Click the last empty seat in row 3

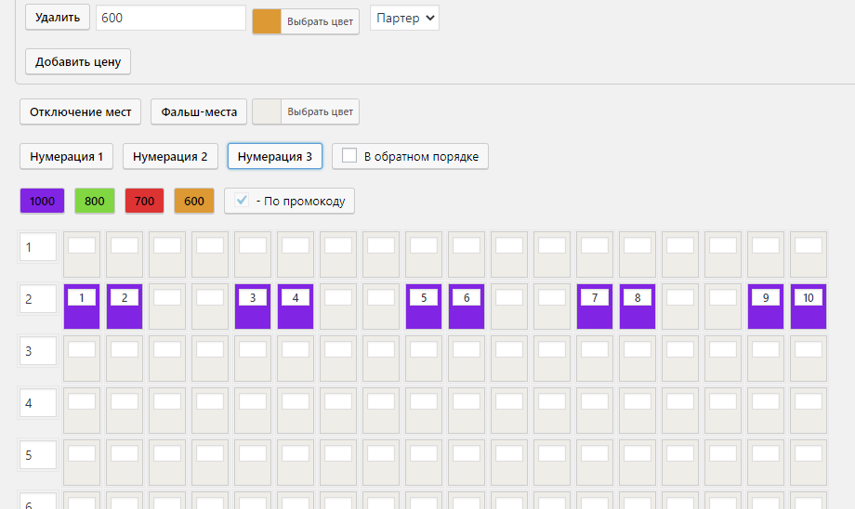pos(809,359)
